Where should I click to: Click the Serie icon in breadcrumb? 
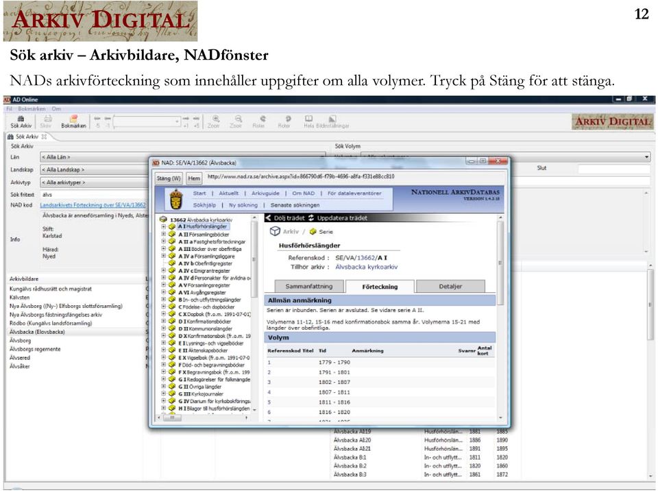pos(313,231)
